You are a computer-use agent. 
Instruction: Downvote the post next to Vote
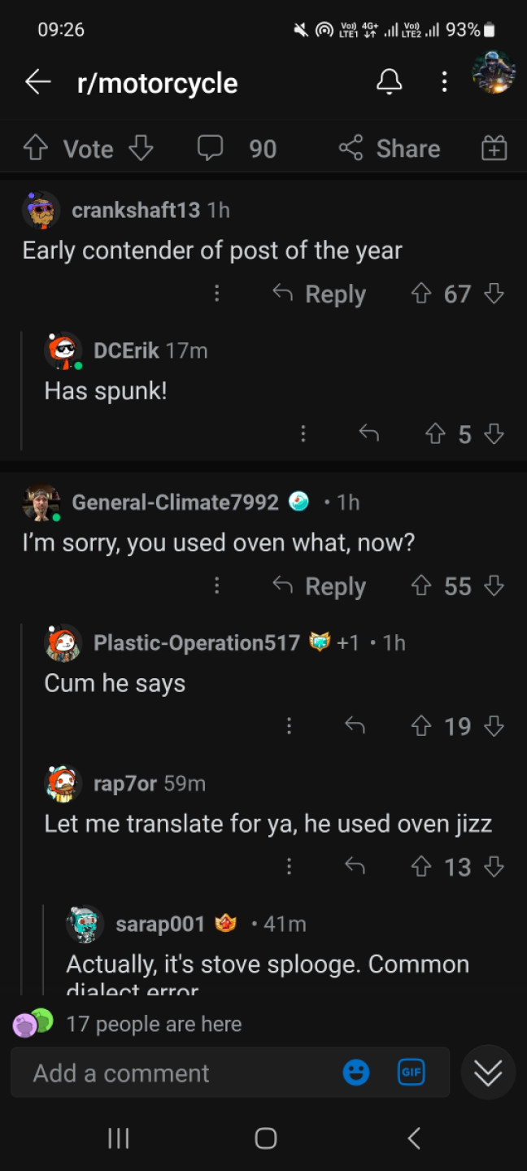click(x=141, y=148)
